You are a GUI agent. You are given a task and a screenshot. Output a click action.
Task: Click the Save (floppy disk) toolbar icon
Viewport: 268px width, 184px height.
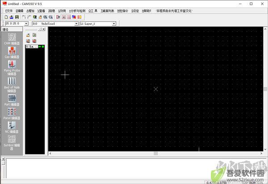17,17
